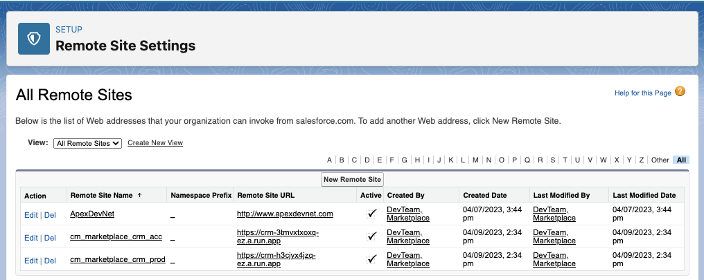Open Last Modified By link for ApexDevNet
The height and width of the screenshot is (280, 704).
click(554, 214)
